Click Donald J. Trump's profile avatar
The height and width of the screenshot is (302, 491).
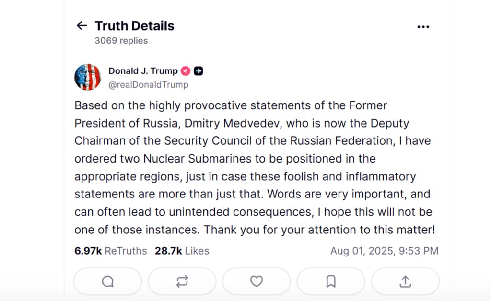click(x=88, y=77)
